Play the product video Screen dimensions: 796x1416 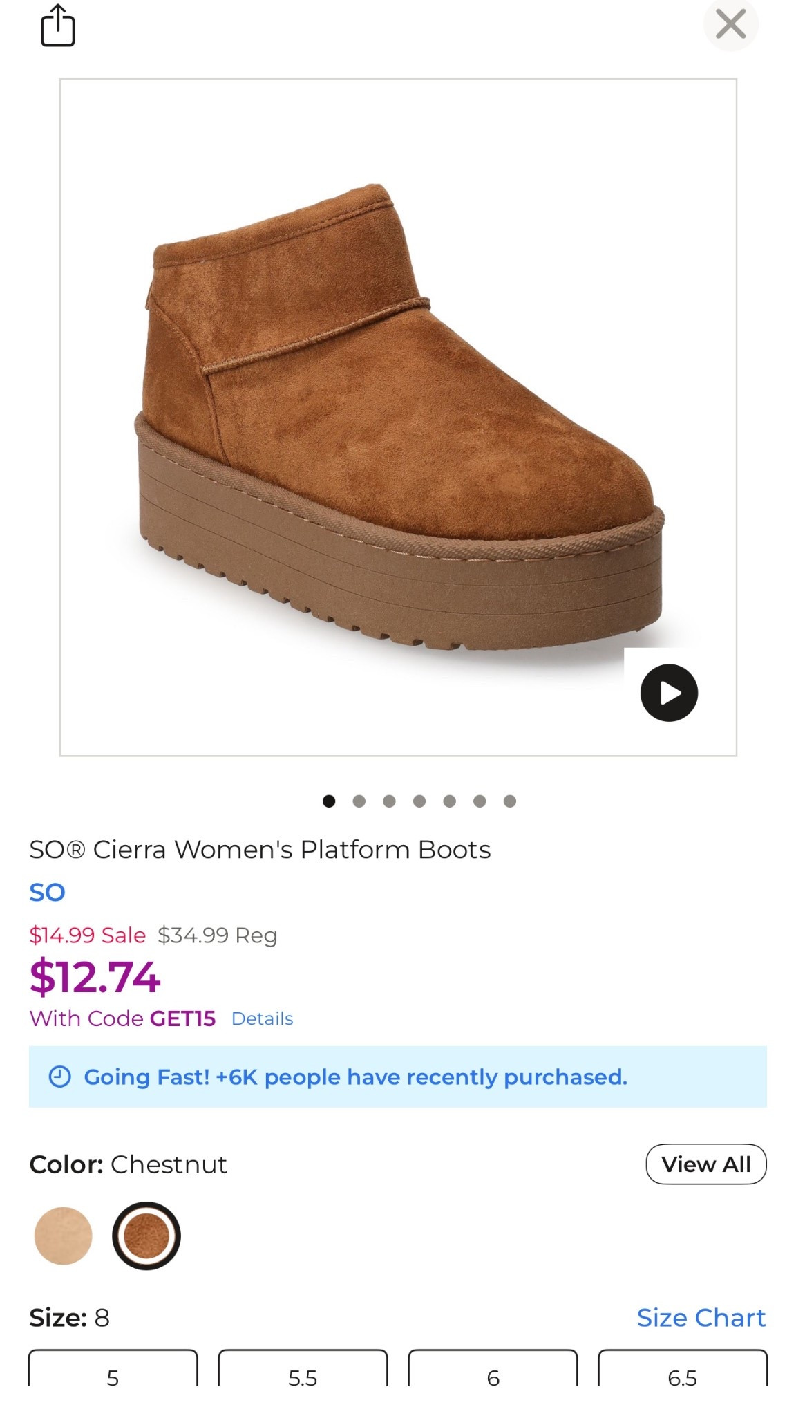pos(667,692)
